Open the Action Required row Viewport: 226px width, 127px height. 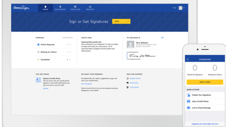click(x=54, y=44)
